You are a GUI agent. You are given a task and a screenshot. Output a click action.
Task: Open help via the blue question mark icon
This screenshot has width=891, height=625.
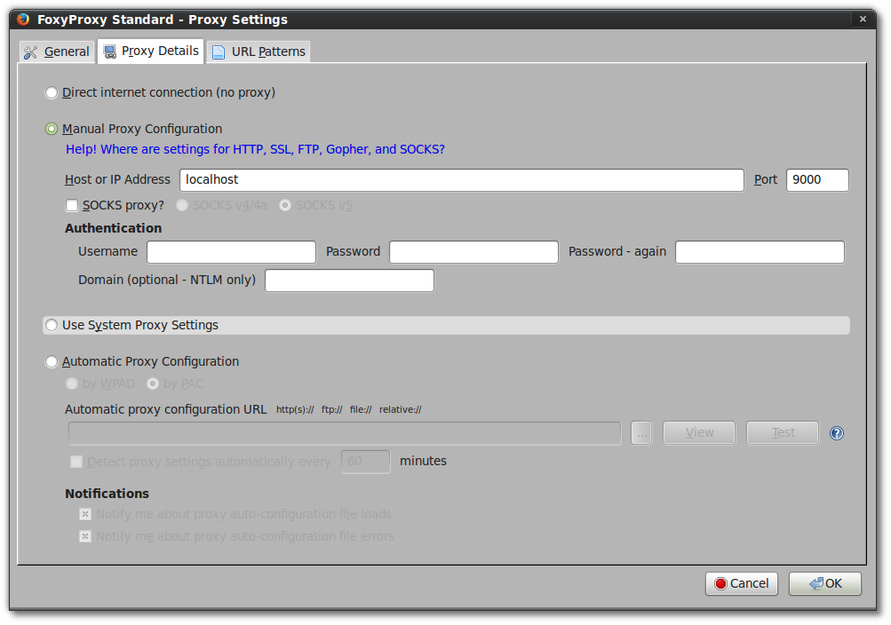pos(835,432)
